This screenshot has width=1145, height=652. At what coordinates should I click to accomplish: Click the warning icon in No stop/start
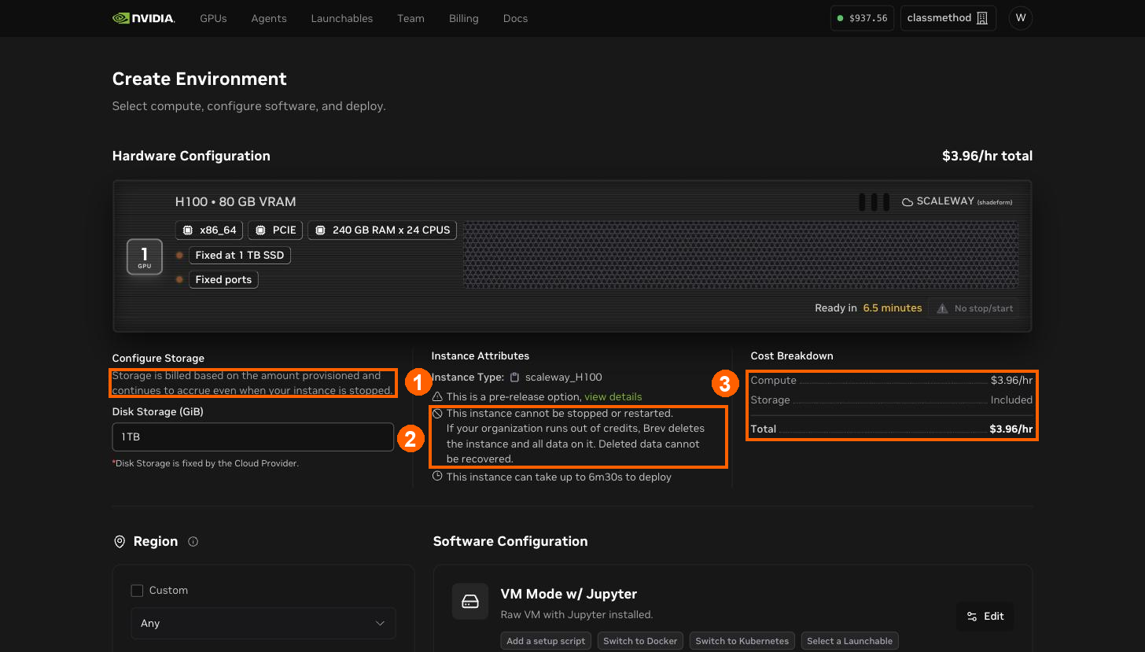click(x=942, y=308)
